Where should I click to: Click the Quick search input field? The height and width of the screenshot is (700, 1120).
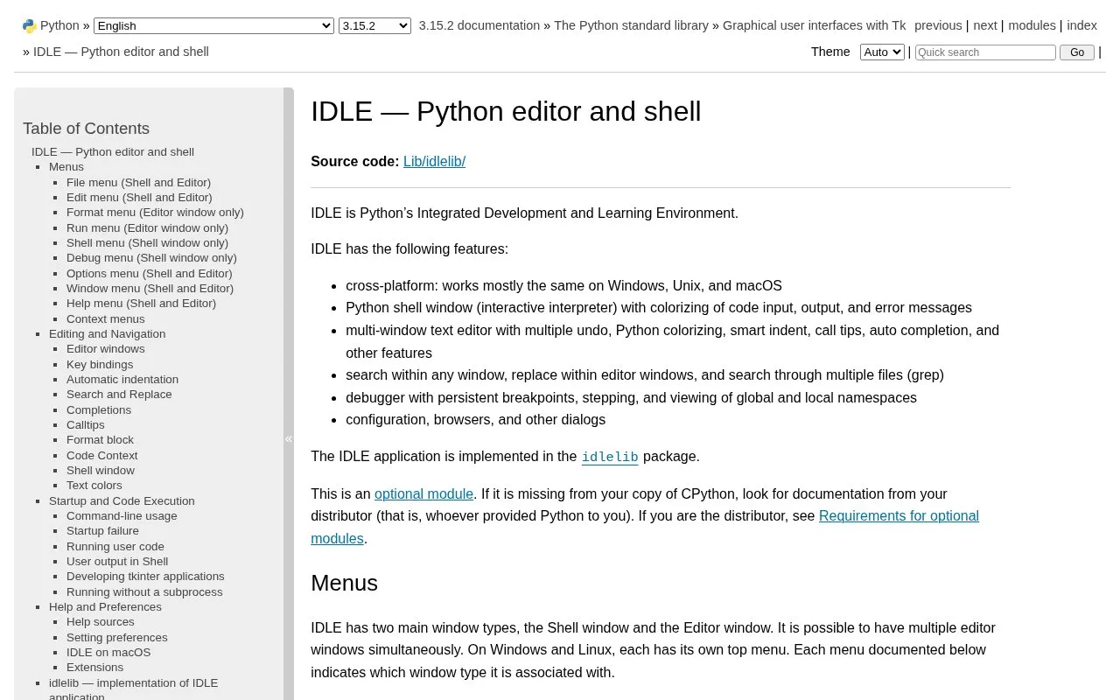[985, 52]
